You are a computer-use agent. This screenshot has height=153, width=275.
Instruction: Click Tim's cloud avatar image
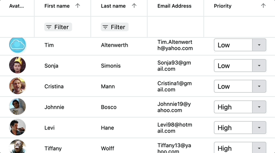[x=17, y=45]
